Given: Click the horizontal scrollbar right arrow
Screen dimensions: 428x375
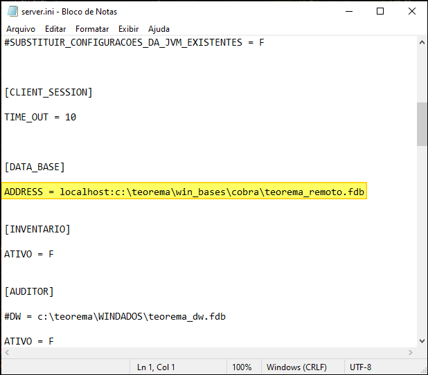Looking at the screenshot, I should [411, 352].
